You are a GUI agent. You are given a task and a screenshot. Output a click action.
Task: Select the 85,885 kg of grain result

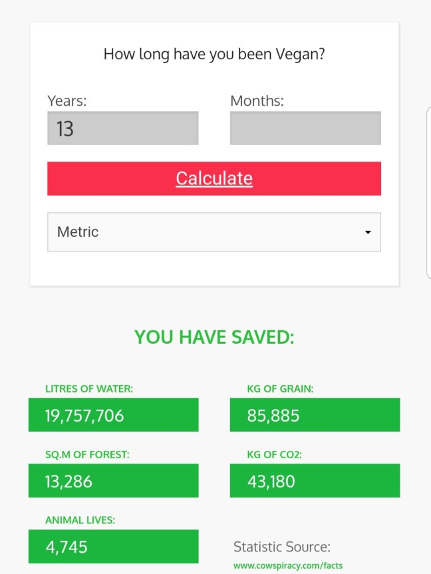click(315, 415)
